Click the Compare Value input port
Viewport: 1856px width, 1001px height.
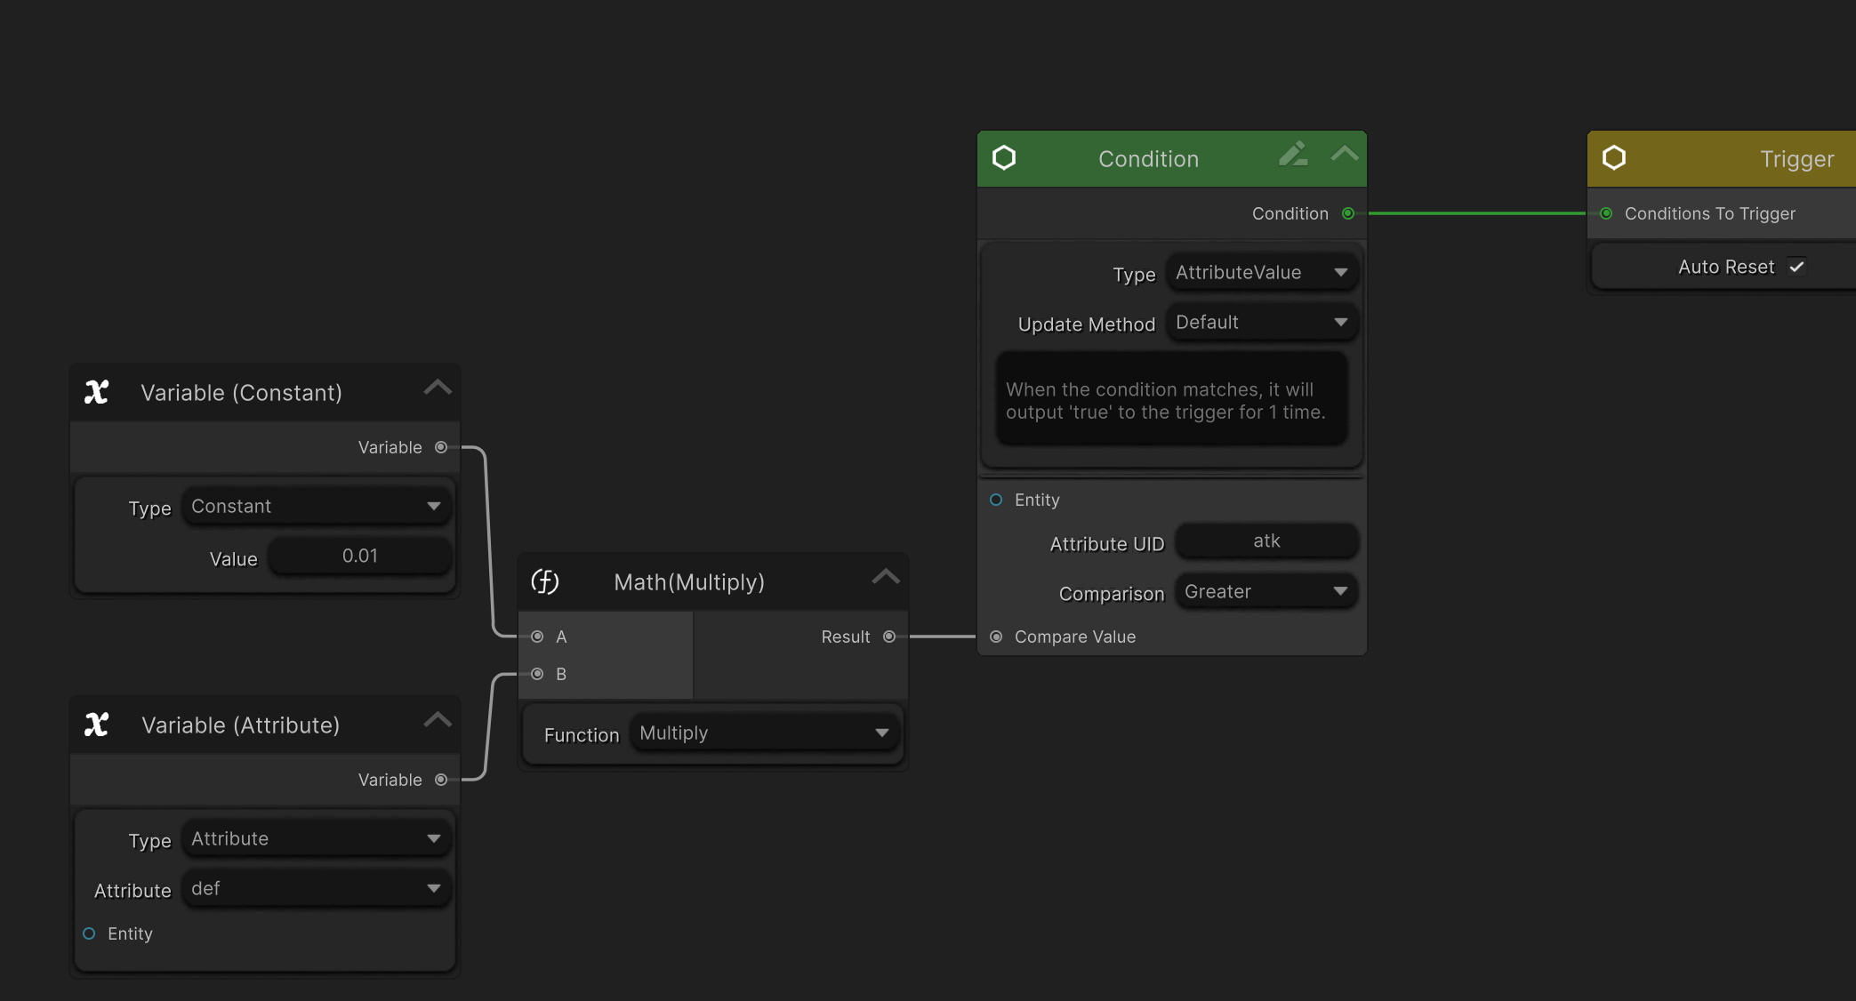coord(996,637)
